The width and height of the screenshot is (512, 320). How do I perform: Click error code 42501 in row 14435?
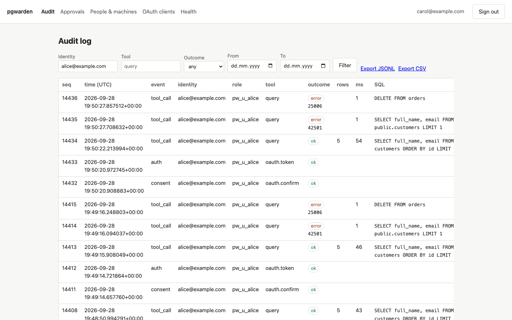pos(315,128)
